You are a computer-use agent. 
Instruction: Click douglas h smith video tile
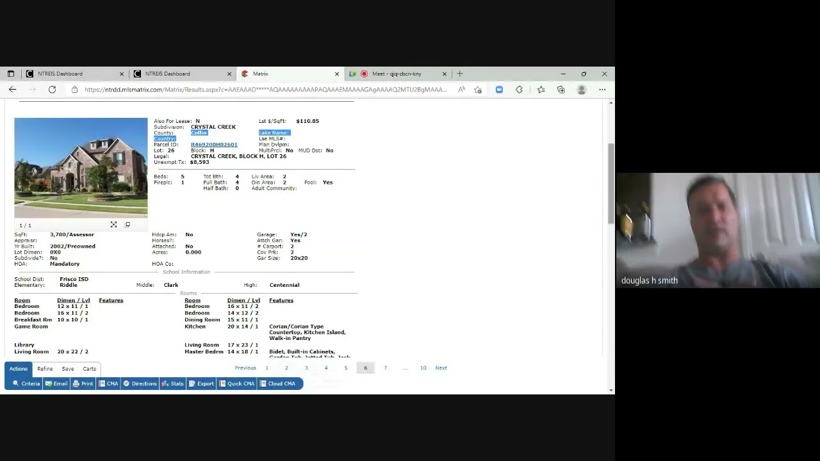(x=717, y=230)
